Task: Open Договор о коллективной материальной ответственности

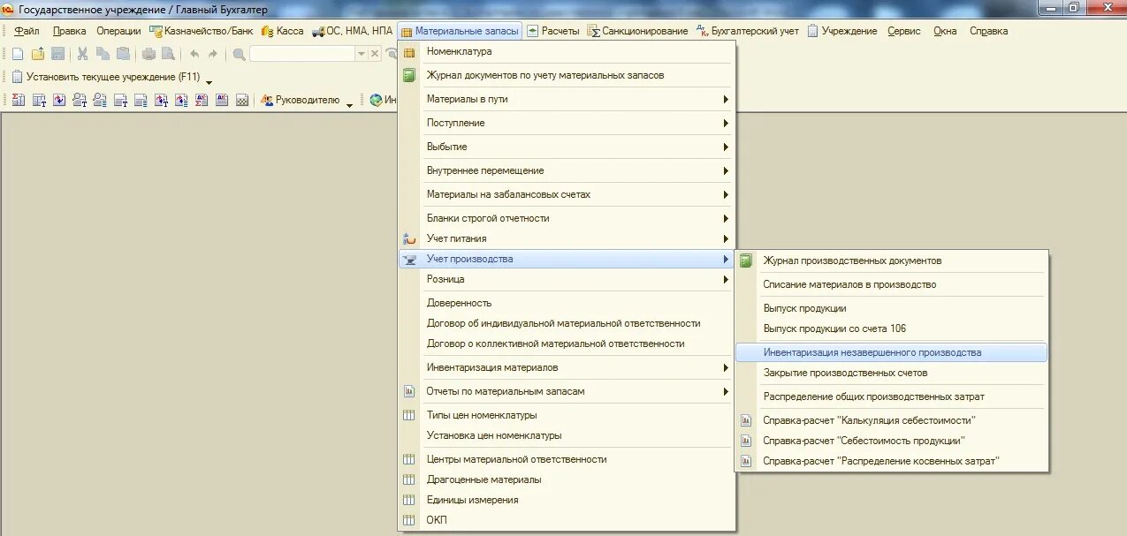Action: [567, 344]
